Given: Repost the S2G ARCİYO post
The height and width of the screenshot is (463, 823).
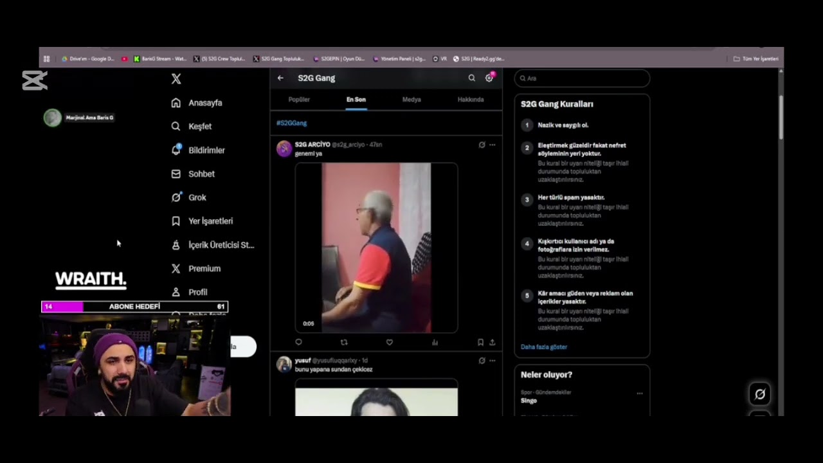Looking at the screenshot, I should pyautogui.click(x=344, y=343).
